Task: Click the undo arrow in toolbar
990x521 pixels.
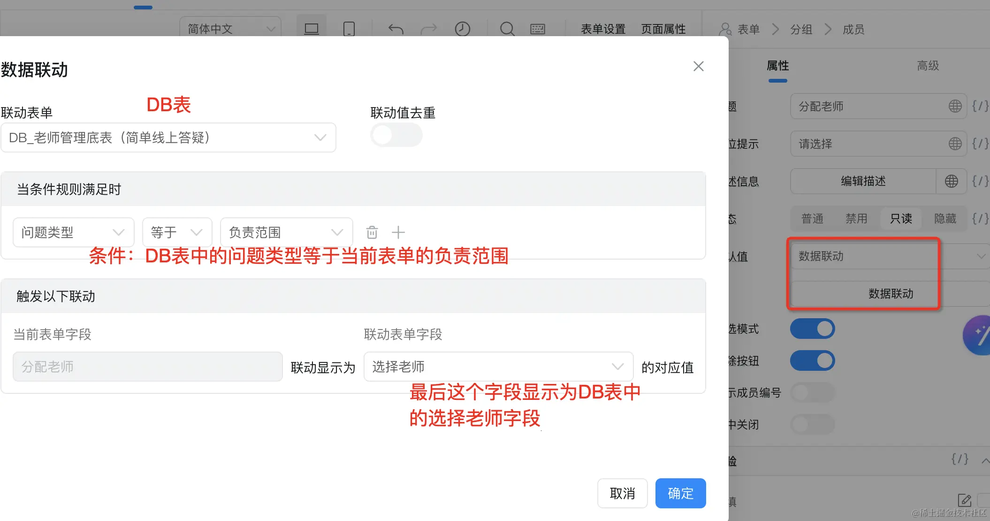Action: point(396,29)
